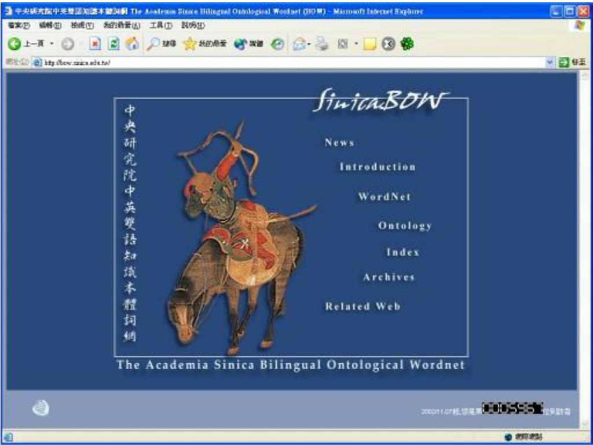Open the Index link
Image resolution: width=593 pixels, height=445 pixels.
click(x=403, y=253)
